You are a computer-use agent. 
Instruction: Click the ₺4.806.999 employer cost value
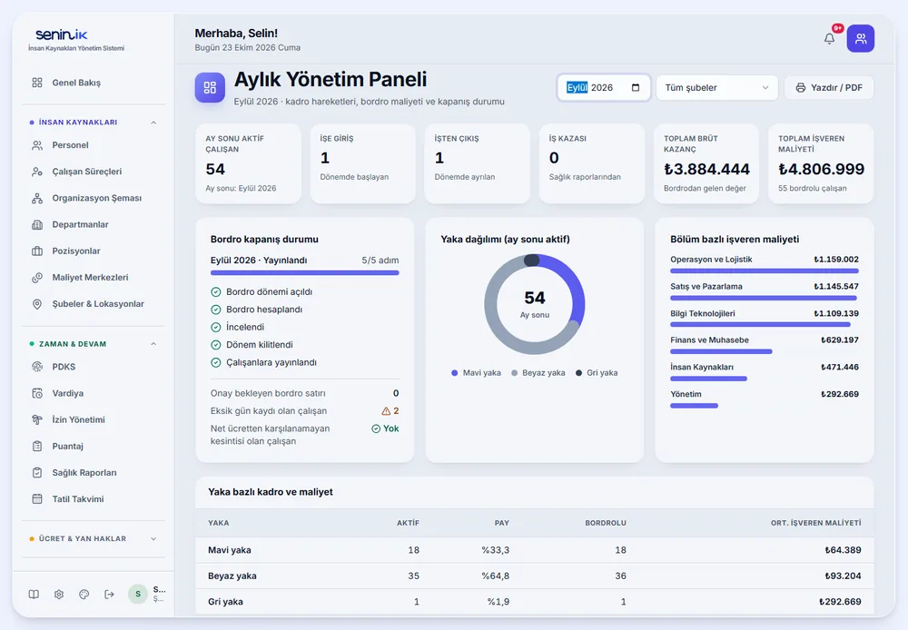pos(821,169)
